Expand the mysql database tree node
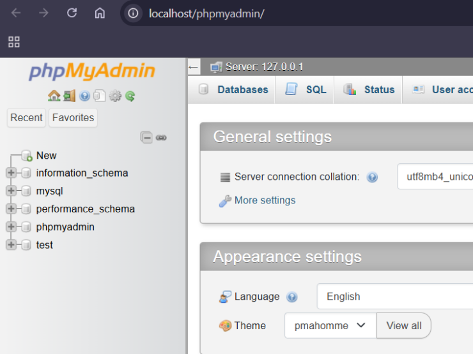Viewport: 473px width, 354px height. tap(11, 191)
